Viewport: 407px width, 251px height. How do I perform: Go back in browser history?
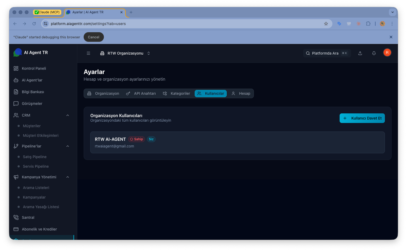click(15, 24)
